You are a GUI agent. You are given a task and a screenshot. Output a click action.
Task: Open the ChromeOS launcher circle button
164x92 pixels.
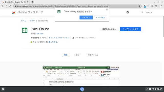3,89
